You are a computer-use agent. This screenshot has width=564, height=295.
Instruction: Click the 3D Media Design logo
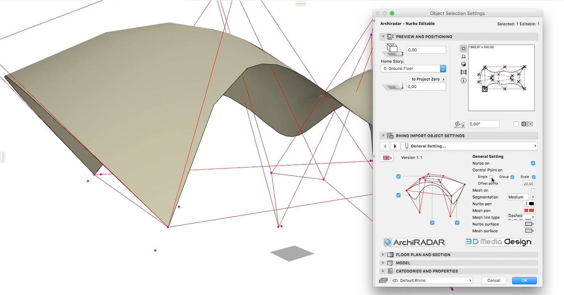pyautogui.click(x=498, y=242)
